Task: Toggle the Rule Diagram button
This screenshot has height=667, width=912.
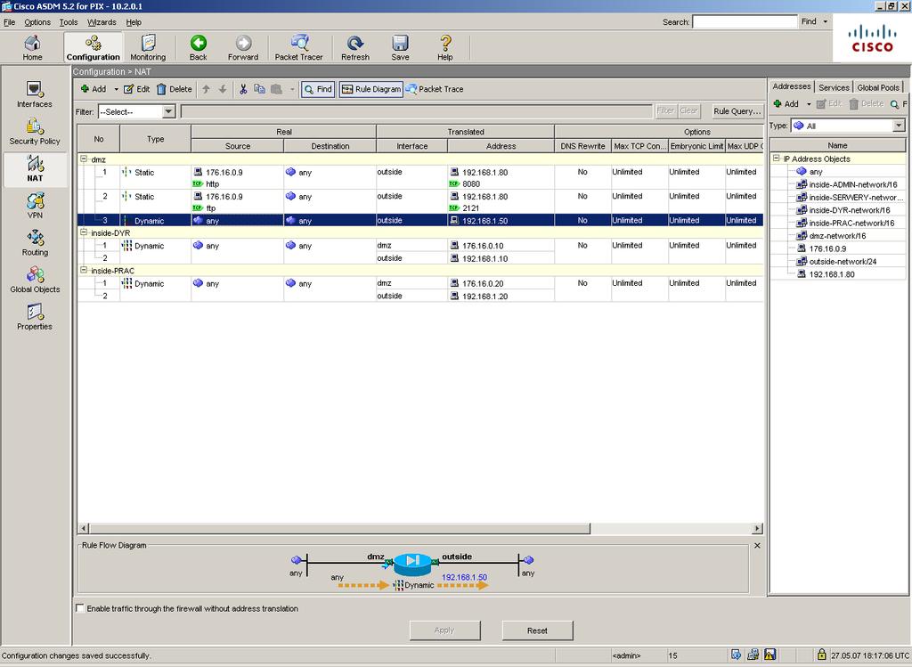Action: point(371,89)
